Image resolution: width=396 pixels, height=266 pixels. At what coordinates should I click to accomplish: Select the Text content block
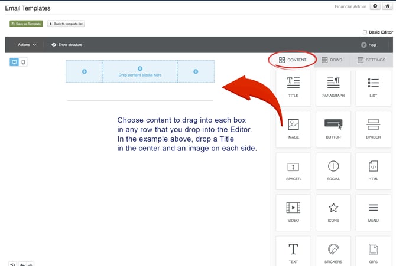coord(293,251)
